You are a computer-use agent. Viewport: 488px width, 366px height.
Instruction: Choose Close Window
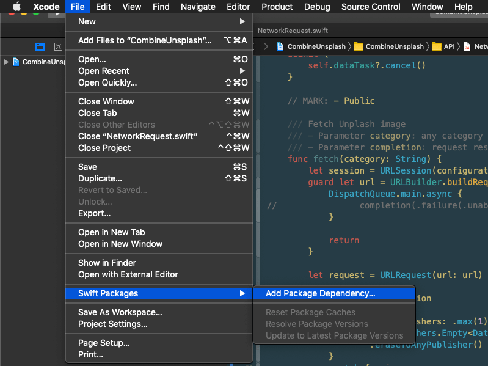pos(159,101)
